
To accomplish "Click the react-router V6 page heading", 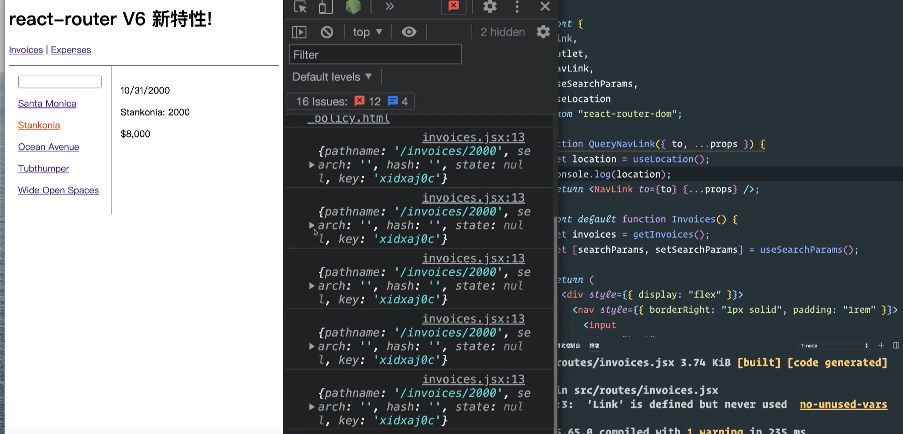I will 111,19.
